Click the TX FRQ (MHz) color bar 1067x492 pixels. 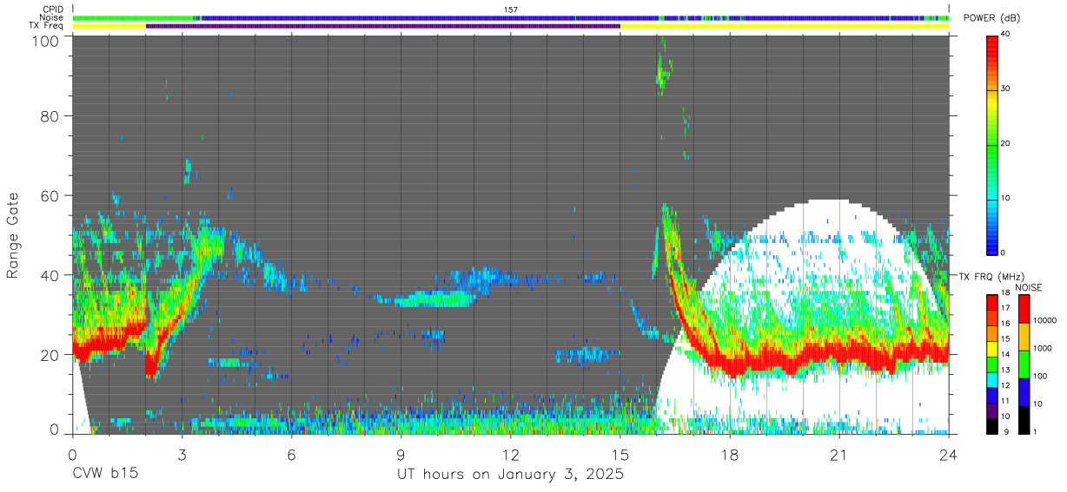[991, 364]
